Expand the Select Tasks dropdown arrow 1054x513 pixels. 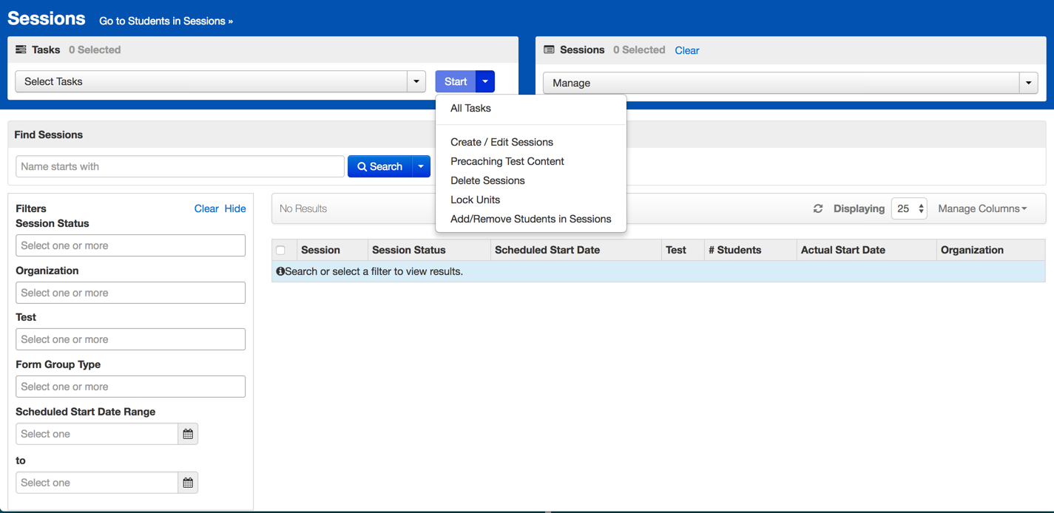pos(416,81)
